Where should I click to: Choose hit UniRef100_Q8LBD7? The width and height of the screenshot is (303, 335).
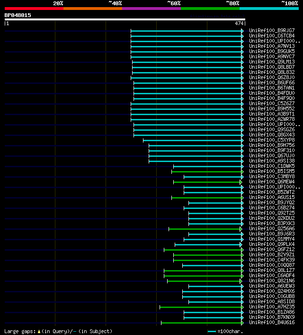click(x=272, y=67)
